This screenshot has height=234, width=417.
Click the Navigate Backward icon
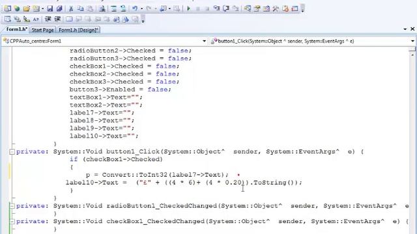tap(163, 8)
